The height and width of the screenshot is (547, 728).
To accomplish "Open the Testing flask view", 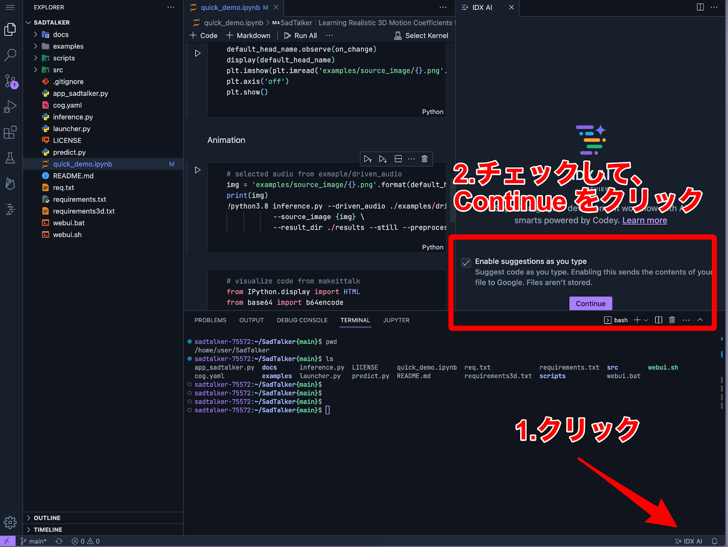I will click(10, 158).
